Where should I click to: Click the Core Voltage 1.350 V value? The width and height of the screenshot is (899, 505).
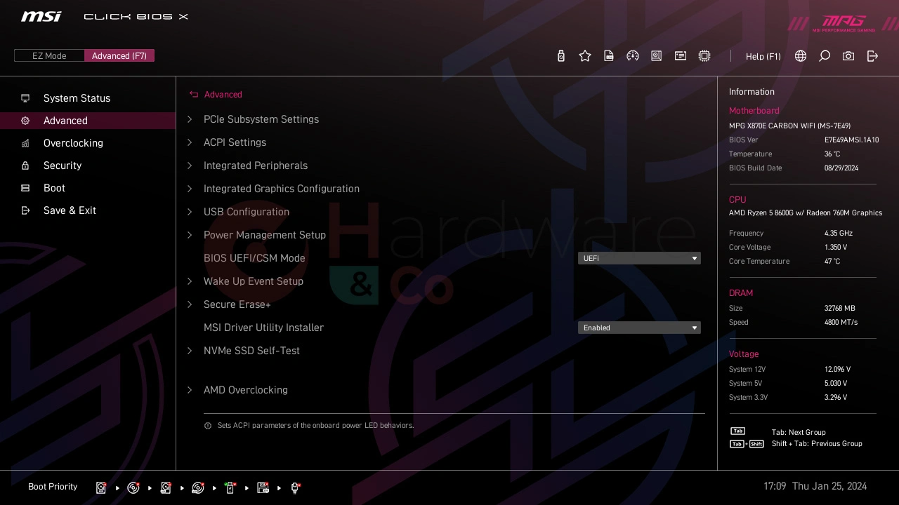(x=836, y=248)
